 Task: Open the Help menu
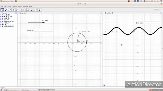pos(31,7)
